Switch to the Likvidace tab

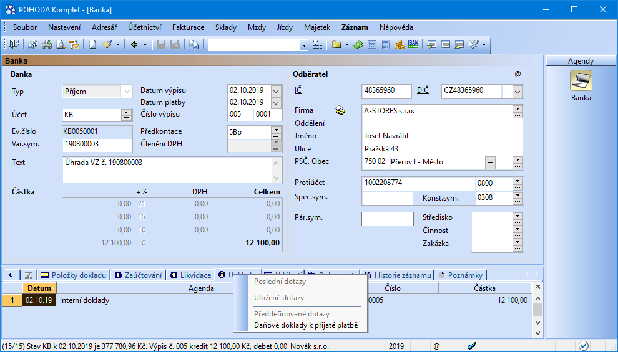click(191, 275)
